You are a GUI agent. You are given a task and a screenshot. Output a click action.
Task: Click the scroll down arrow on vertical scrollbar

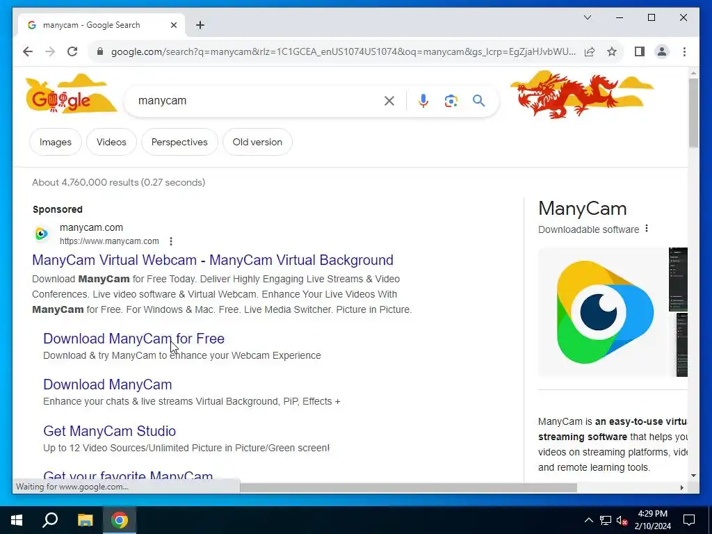(693, 476)
